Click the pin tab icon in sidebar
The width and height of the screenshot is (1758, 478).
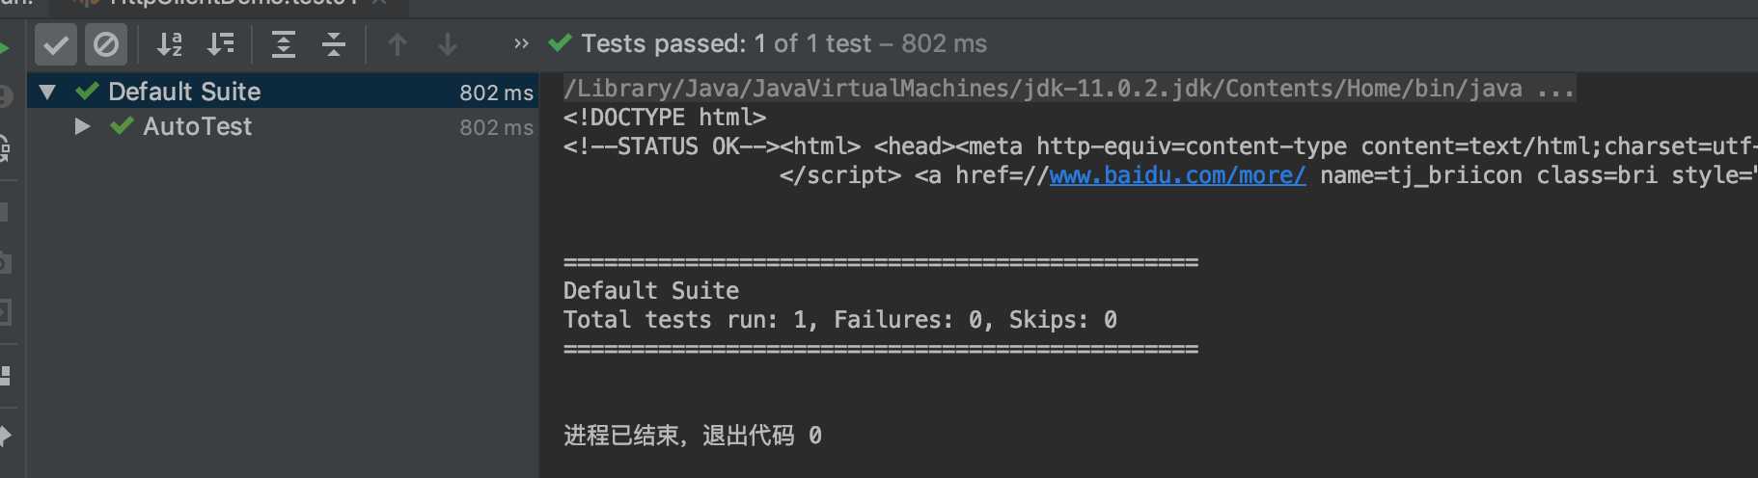[x=5, y=436]
